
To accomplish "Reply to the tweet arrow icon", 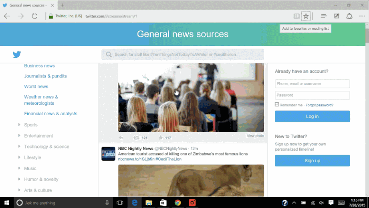I will pyautogui.click(x=121, y=138).
